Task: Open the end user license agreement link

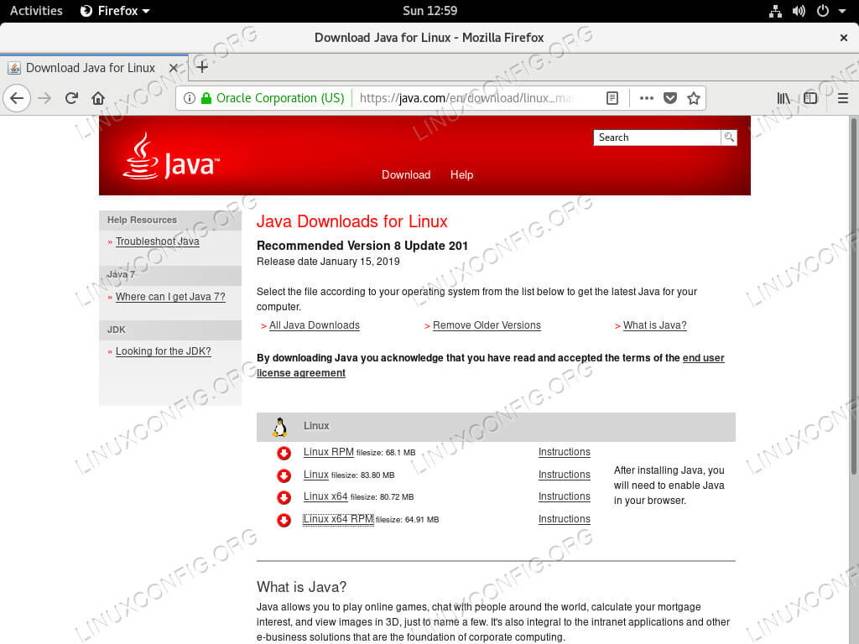Action: (x=704, y=358)
